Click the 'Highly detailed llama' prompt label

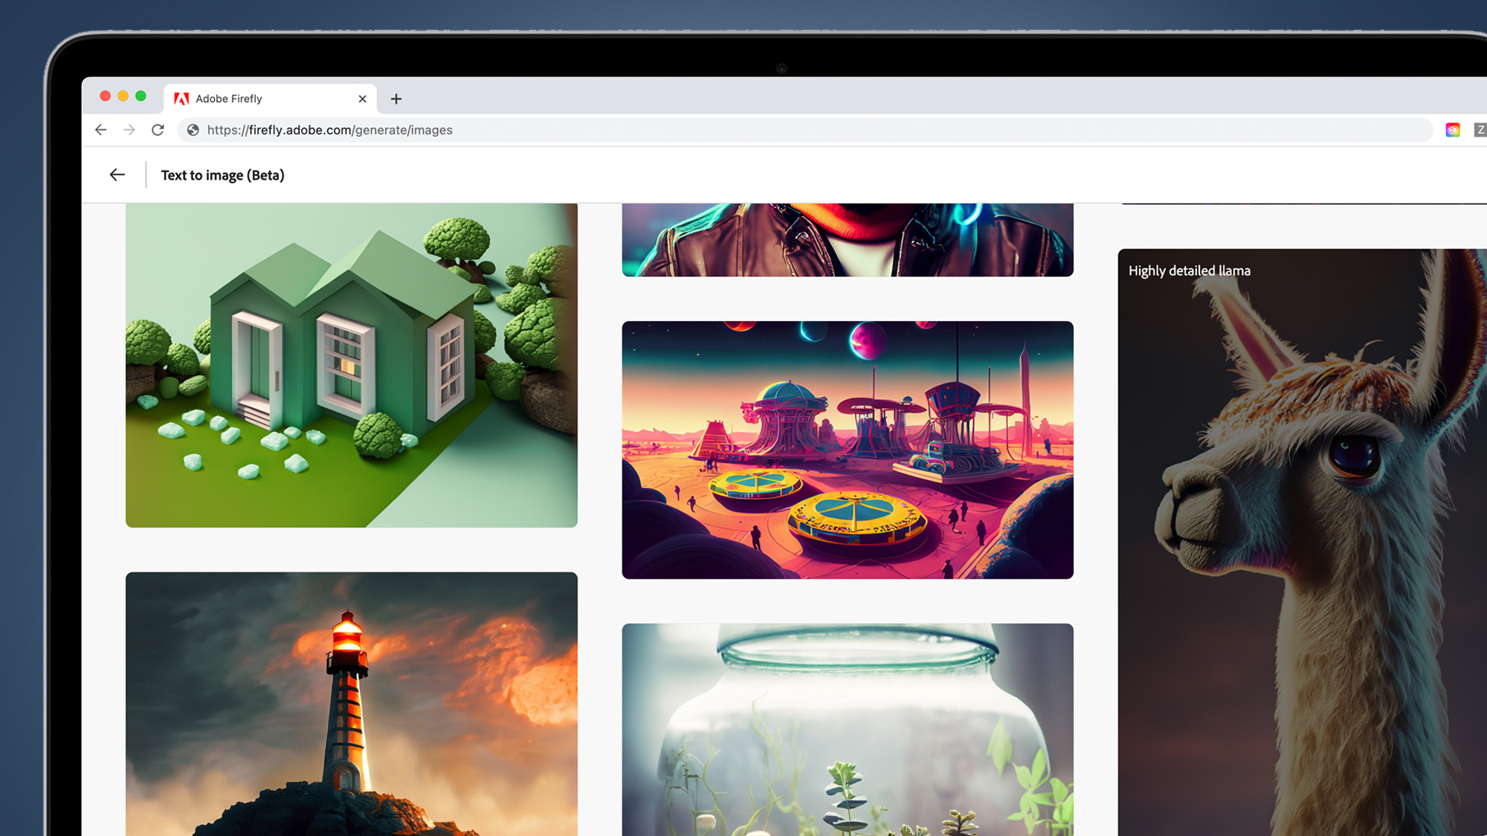click(1190, 270)
